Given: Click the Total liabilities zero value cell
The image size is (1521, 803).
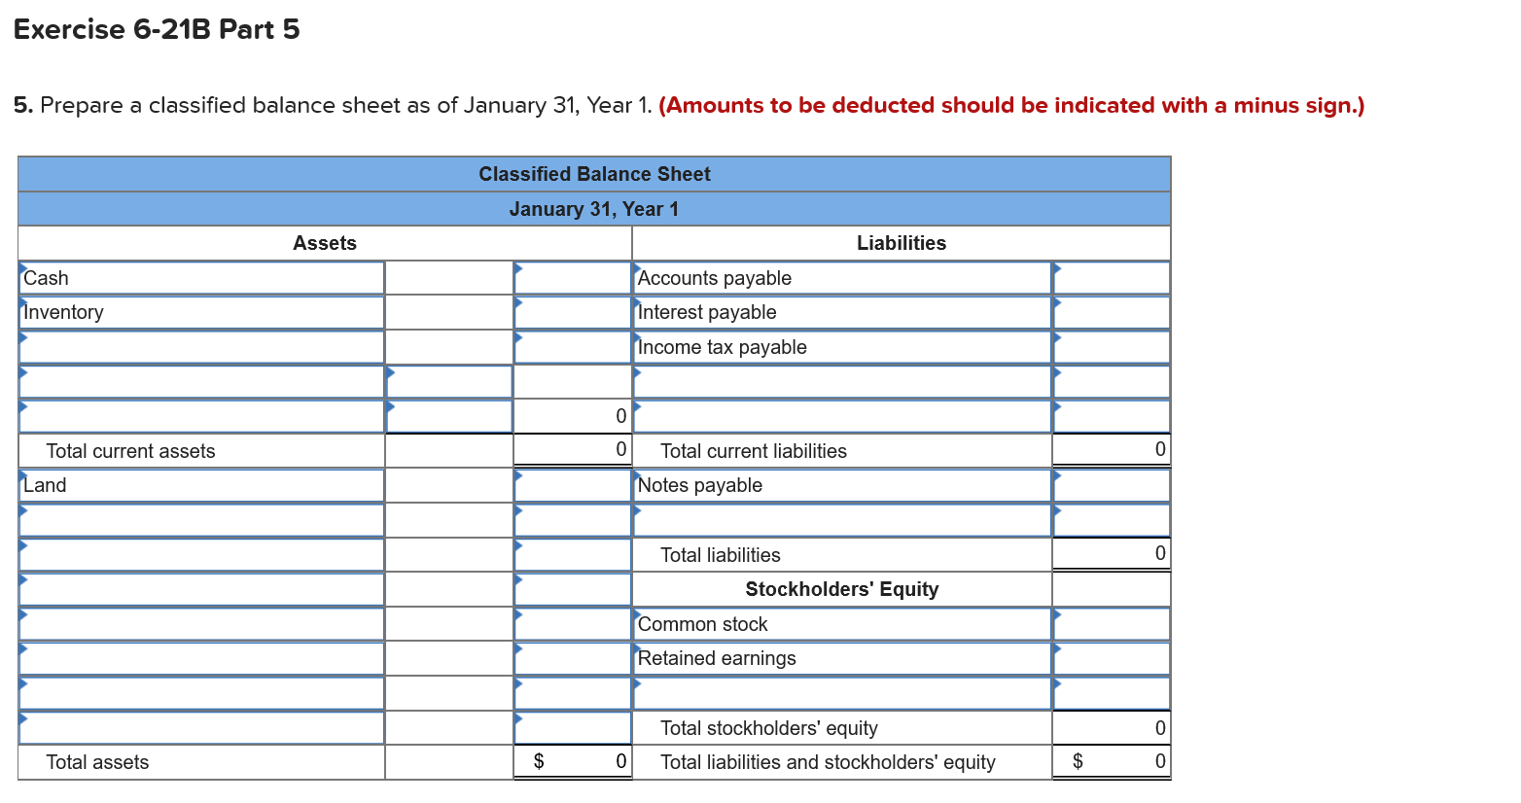Looking at the screenshot, I should [1110, 553].
